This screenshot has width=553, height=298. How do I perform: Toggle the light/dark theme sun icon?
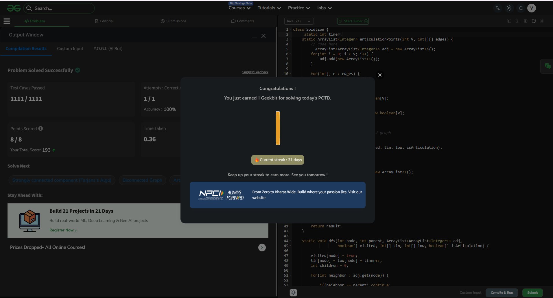[509, 8]
